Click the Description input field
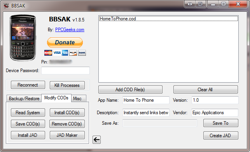The width and height of the screenshot is (250, 152). 146,113
